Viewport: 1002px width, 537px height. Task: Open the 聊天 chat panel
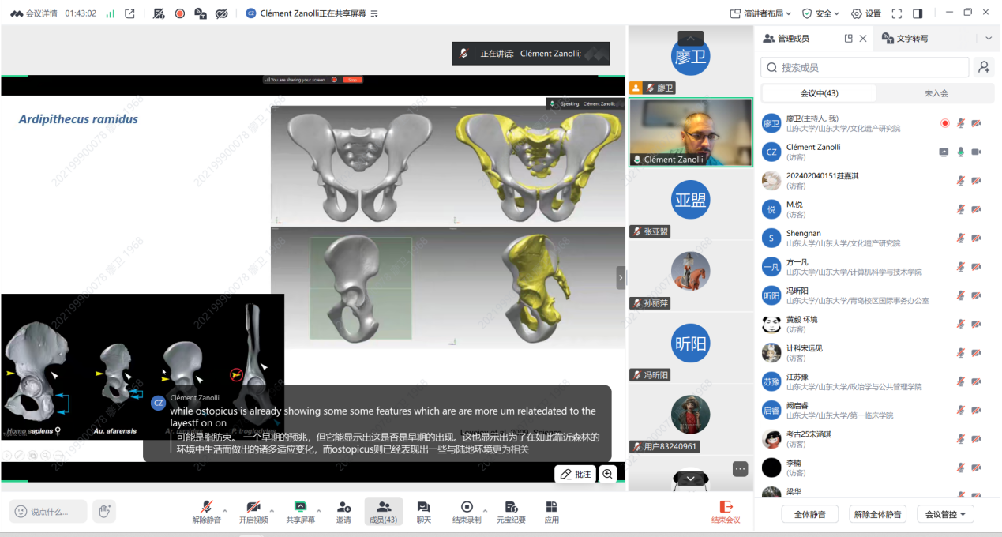(424, 512)
